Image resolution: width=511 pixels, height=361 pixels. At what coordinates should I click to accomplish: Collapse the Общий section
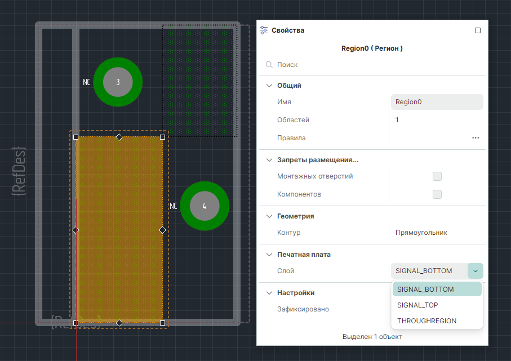click(x=269, y=86)
